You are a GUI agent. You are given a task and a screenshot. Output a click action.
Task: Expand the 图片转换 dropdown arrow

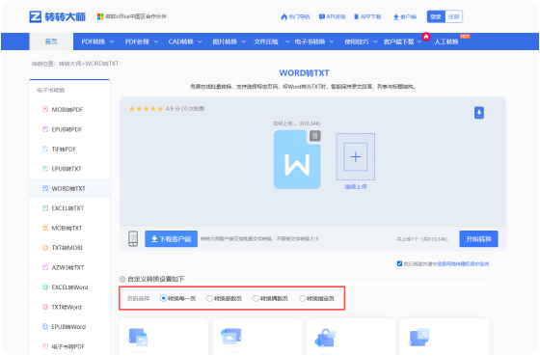tap(244, 41)
